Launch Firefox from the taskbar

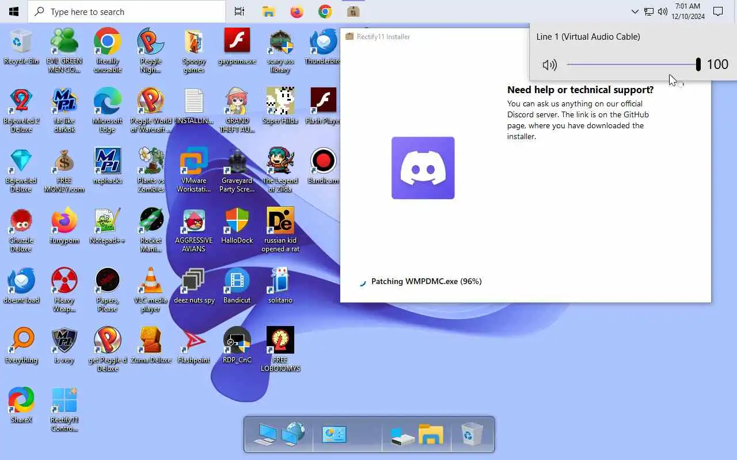coord(297,11)
